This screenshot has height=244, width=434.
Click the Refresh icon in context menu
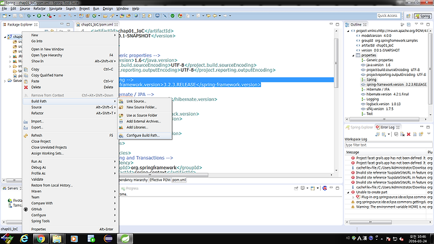tap(26, 136)
